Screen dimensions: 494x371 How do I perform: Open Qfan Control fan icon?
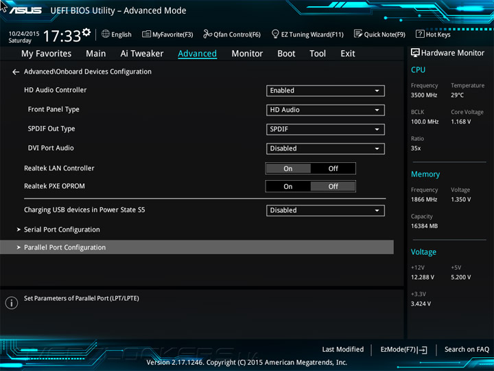[208, 34]
